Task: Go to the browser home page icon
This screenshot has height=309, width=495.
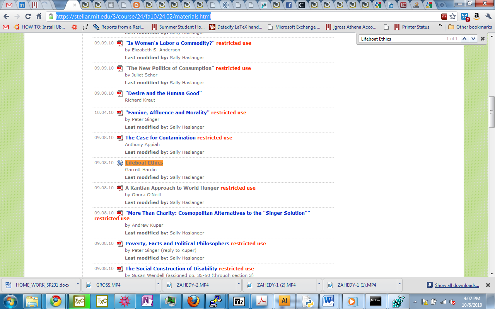Action: (39, 17)
